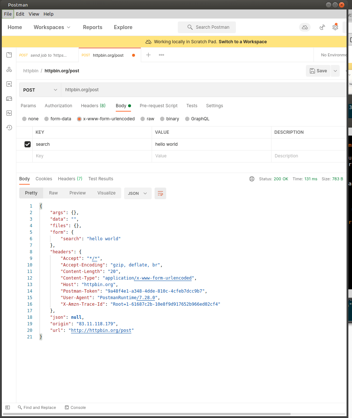Switch to the Tests tab

(192, 106)
